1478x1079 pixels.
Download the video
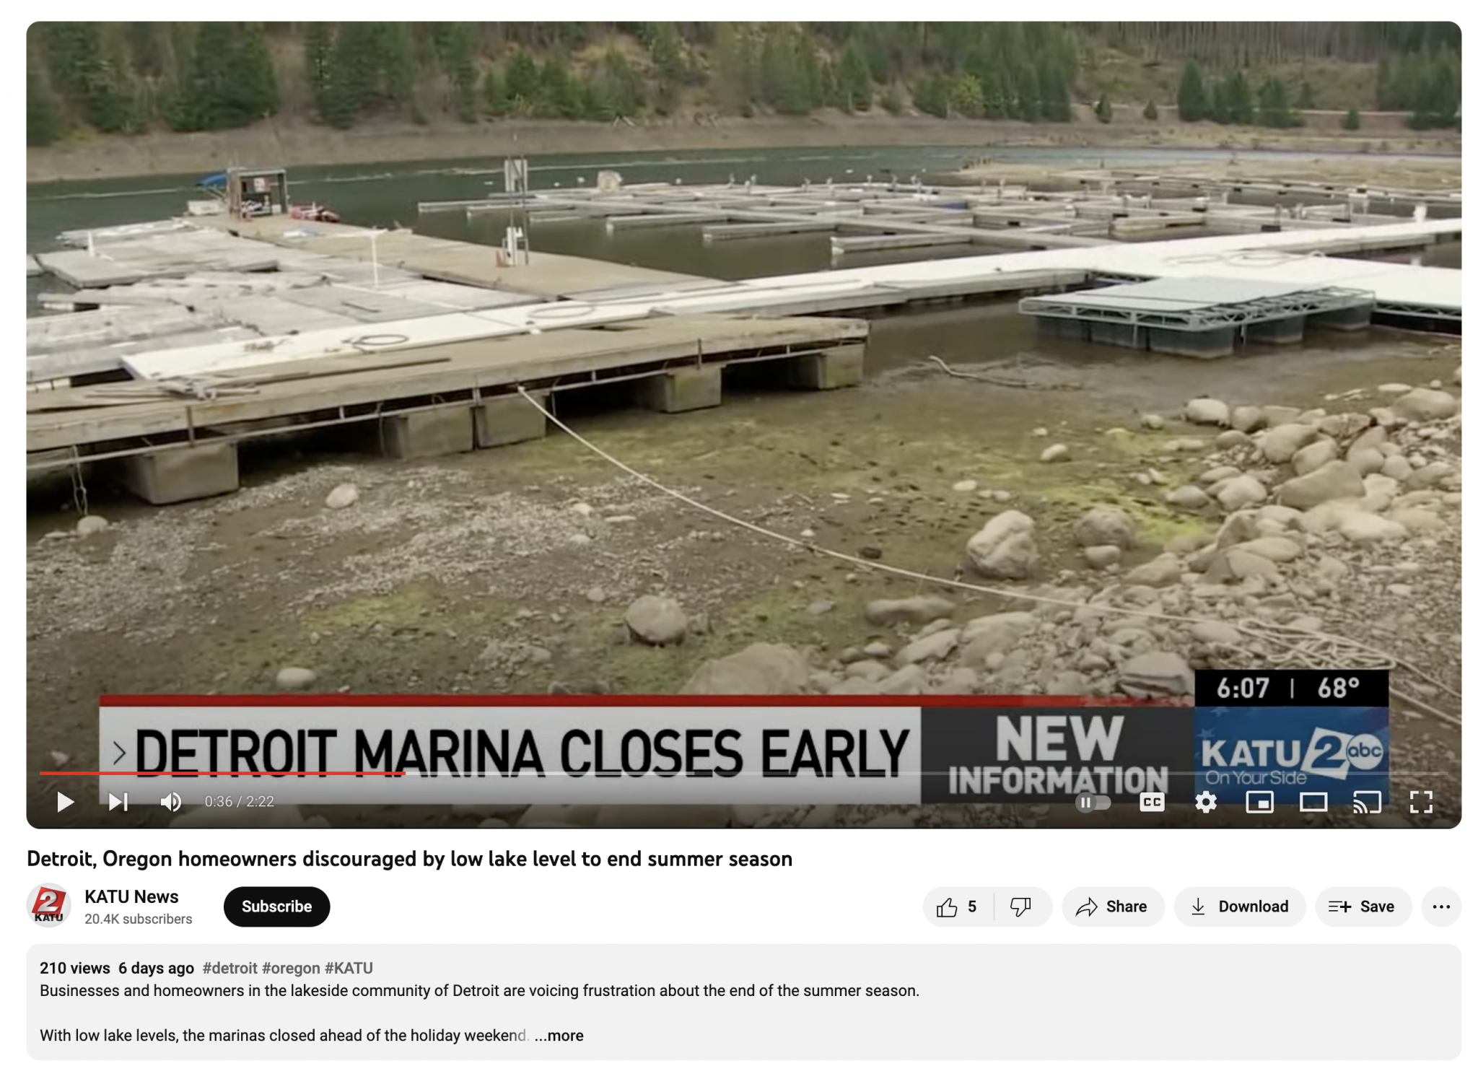point(1239,907)
